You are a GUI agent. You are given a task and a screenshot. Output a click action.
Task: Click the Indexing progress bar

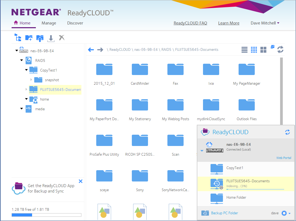pyautogui.click(x=255, y=189)
